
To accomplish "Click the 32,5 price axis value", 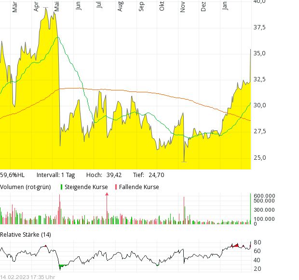I will 259,79.
